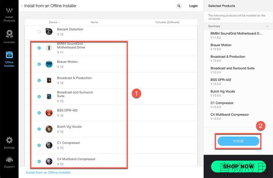The image size is (273, 178).
Task: Click the BSS DPR-402 name in product list
Action: tap(67, 110)
